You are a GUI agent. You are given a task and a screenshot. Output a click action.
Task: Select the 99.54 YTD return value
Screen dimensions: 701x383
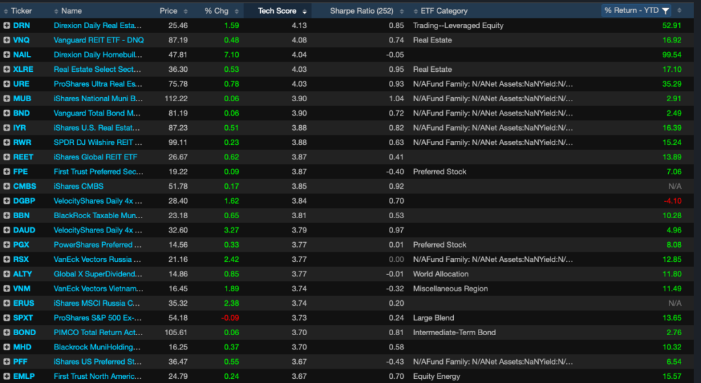click(672, 55)
